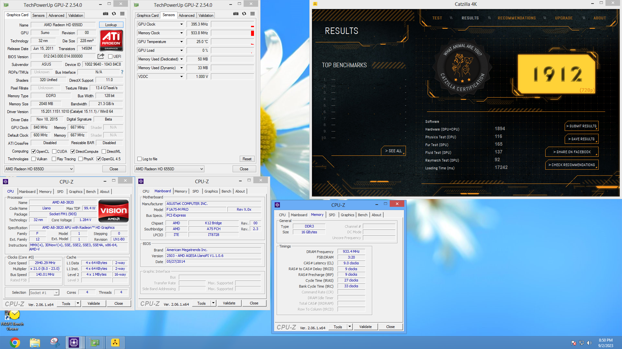Click the Catzilla 1912 score panel
This screenshot has height=349, width=622.
coord(557,74)
